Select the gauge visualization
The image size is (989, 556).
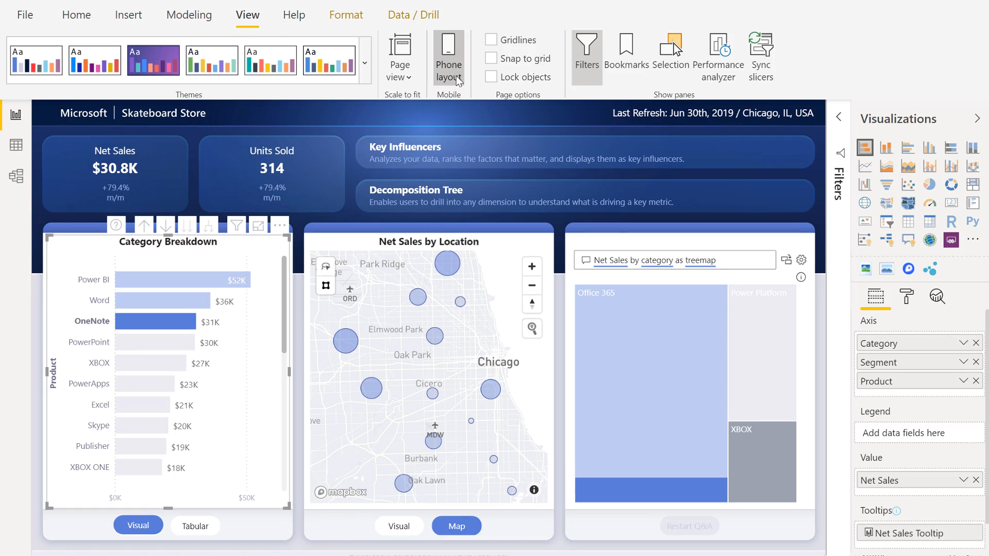[x=929, y=203]
